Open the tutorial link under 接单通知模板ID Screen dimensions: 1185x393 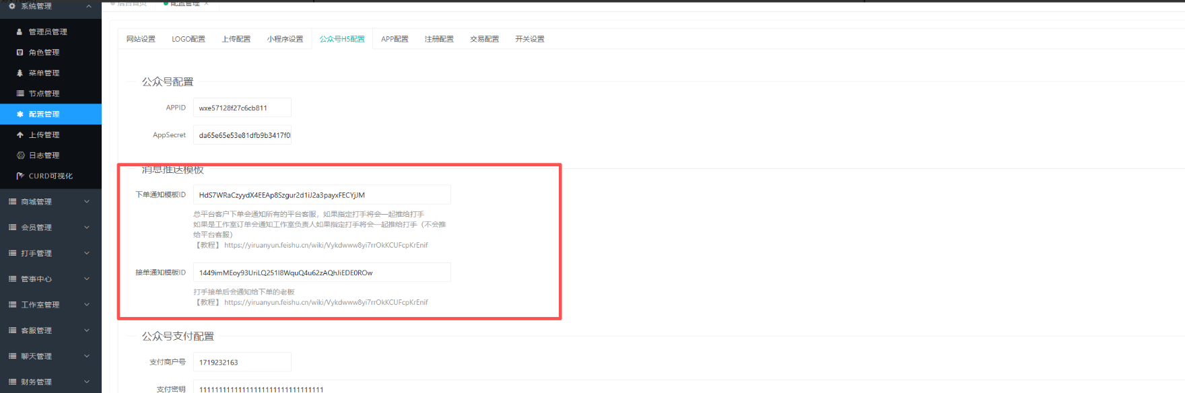[x=326, y=303]
